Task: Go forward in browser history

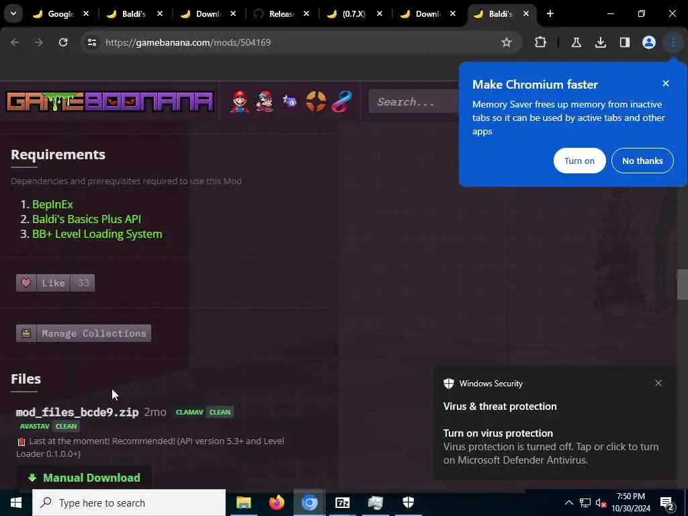Action: (x=39, y=42)
